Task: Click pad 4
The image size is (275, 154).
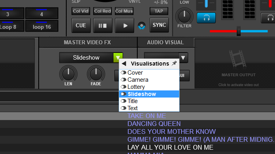Action: (42, 13)
